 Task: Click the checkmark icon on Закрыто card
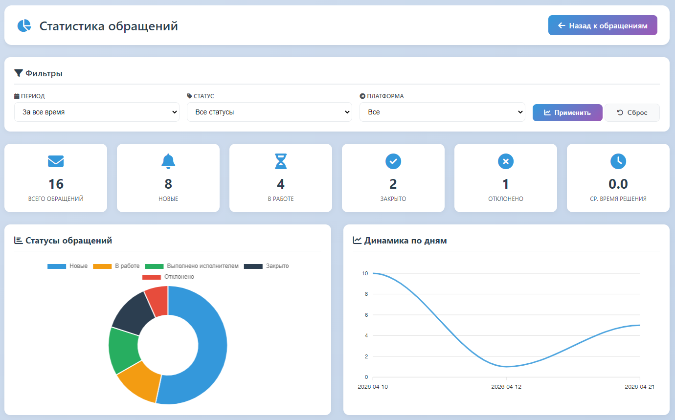point(393,161)
